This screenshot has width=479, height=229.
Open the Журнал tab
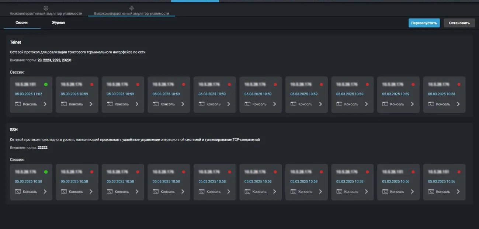pyautogui.click(x=58, y=23)
